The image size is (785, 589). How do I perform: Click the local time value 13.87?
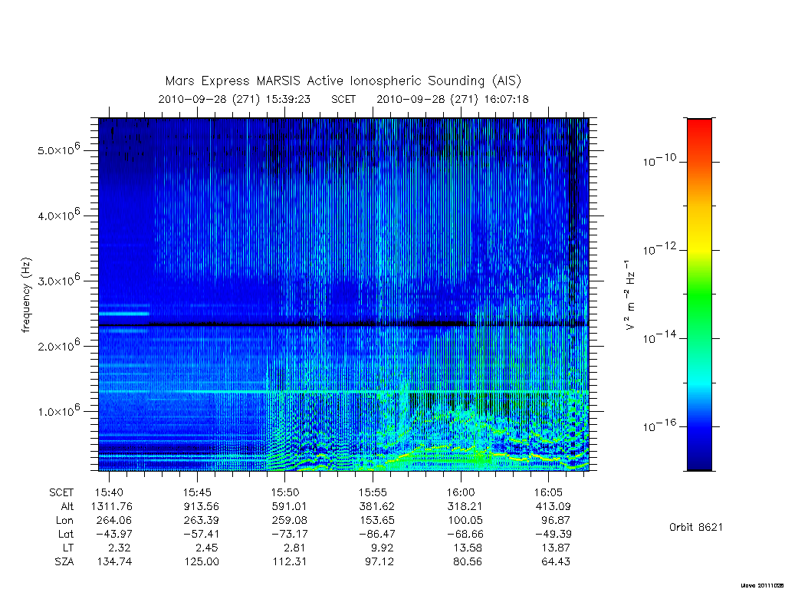click(x=556, y=548)
